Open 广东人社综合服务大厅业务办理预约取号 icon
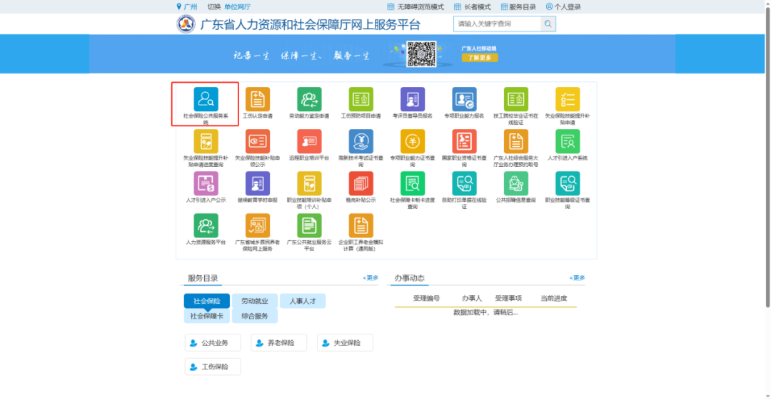This screenshot has height=400, width=771. (516, 141)
